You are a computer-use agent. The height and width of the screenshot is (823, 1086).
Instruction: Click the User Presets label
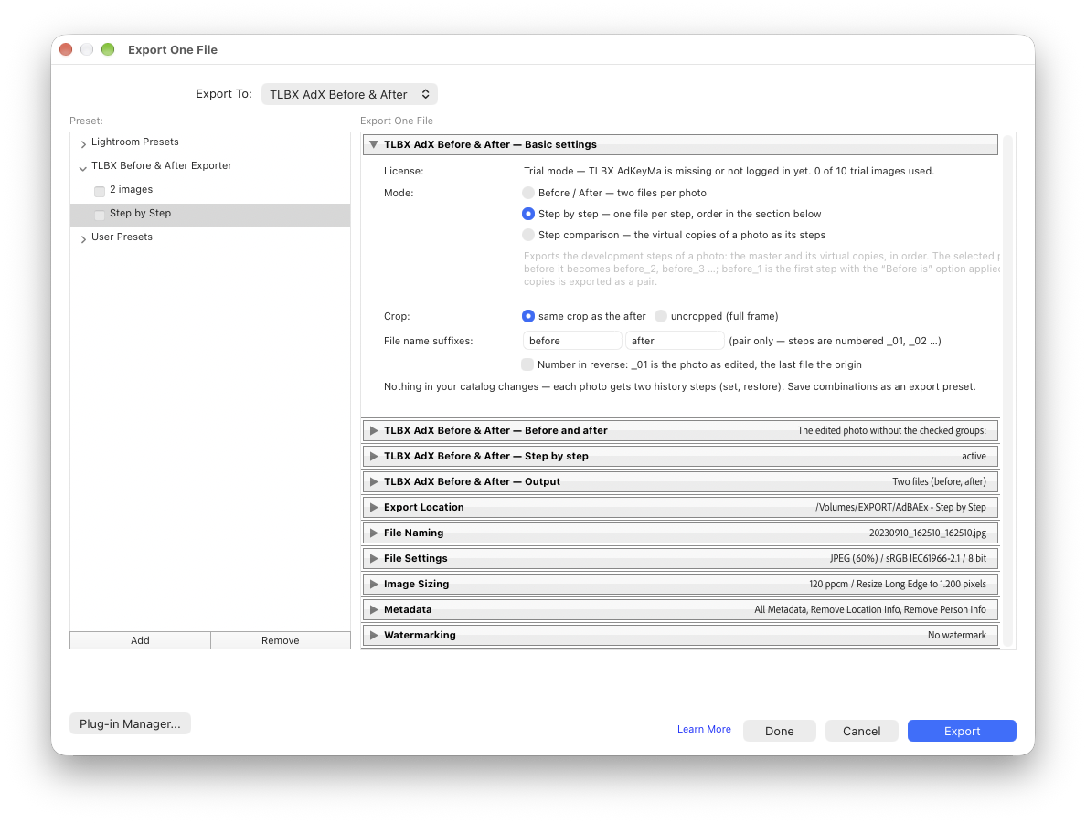point(122,237)
